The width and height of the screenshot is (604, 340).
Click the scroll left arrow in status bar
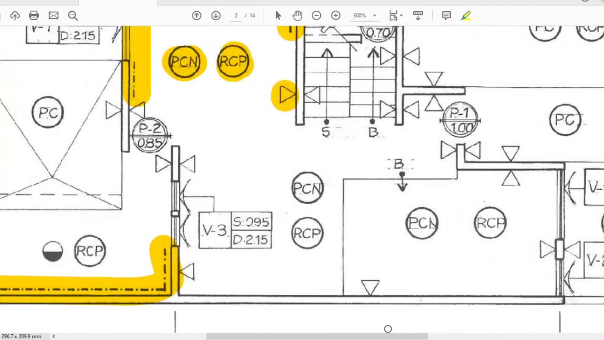click(53, 336)
